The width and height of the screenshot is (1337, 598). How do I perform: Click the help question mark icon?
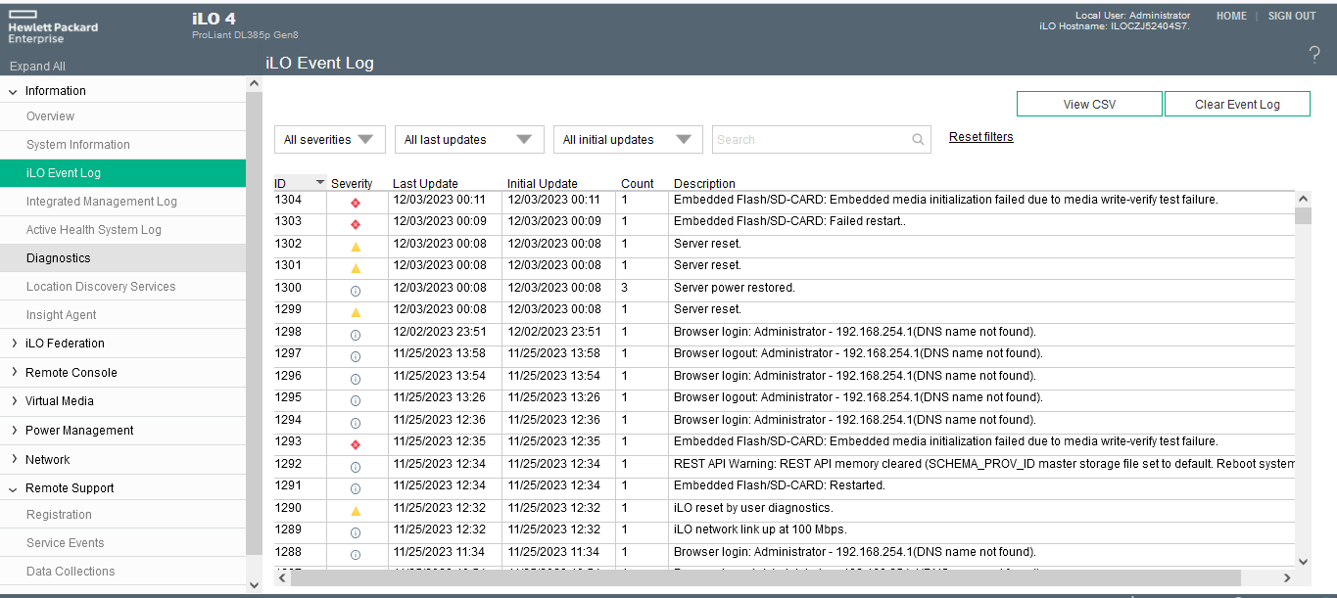tap(1314, 56)
